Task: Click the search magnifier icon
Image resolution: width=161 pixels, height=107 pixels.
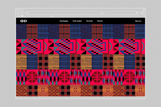Action: tap(137, 13)
